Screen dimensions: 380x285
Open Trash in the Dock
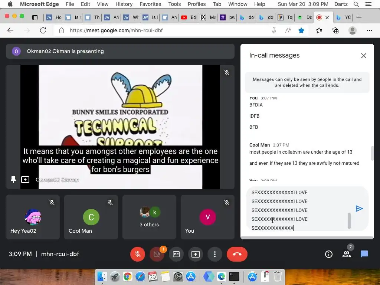278,276
